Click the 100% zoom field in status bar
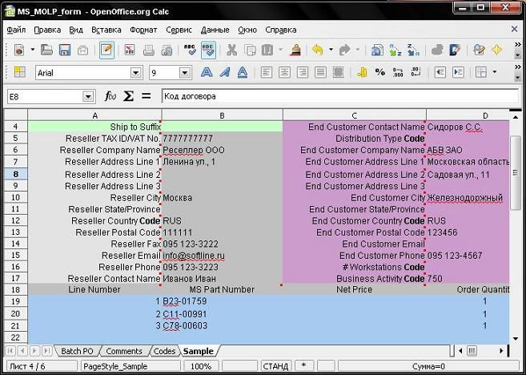 coord(201,365)
